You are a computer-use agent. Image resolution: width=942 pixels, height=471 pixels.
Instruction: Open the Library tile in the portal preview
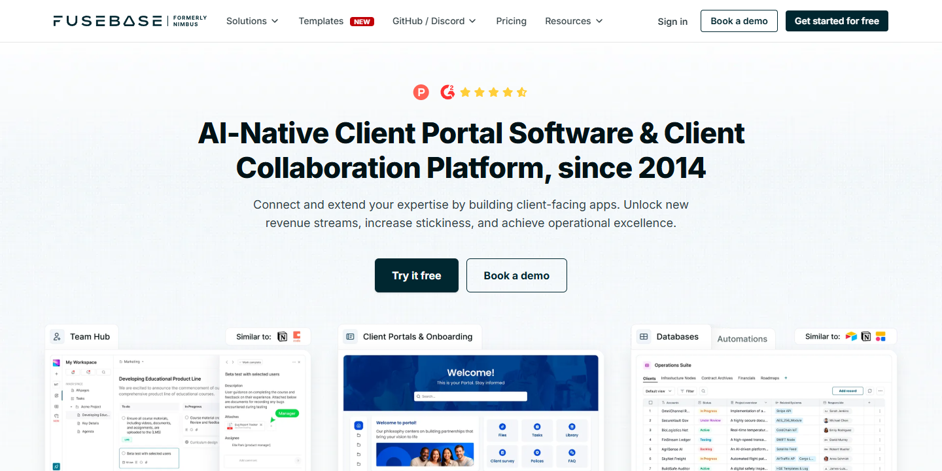click(572, 429)
